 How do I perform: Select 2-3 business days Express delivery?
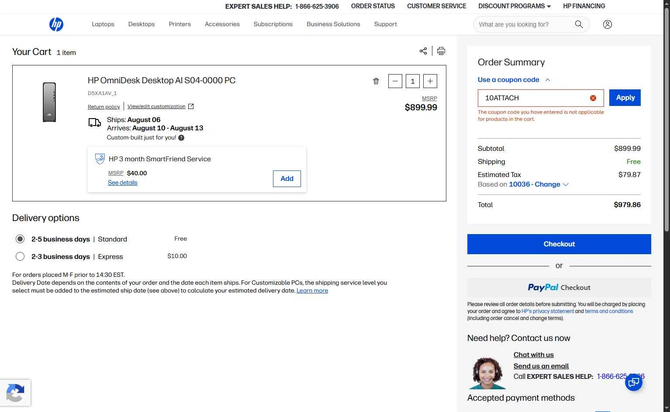pyautogui.click(x=20, y=256)
